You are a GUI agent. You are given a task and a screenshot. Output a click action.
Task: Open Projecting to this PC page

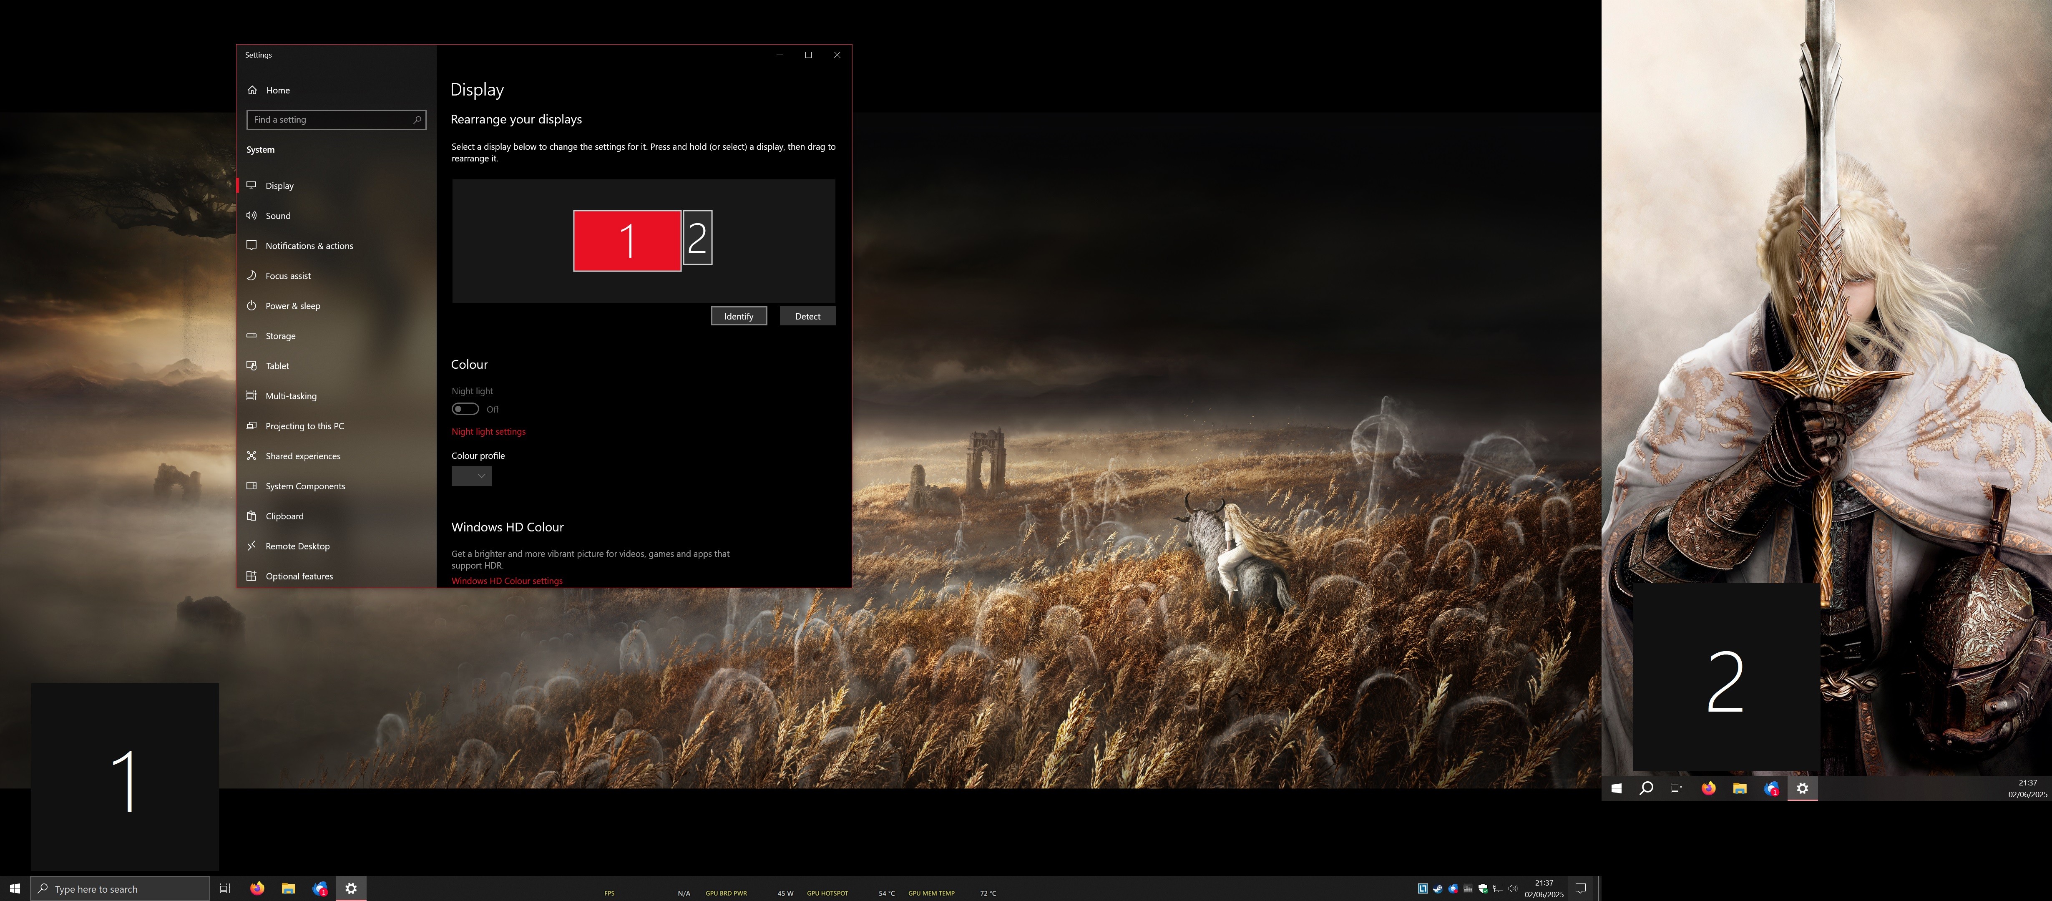tap(304, 426)
